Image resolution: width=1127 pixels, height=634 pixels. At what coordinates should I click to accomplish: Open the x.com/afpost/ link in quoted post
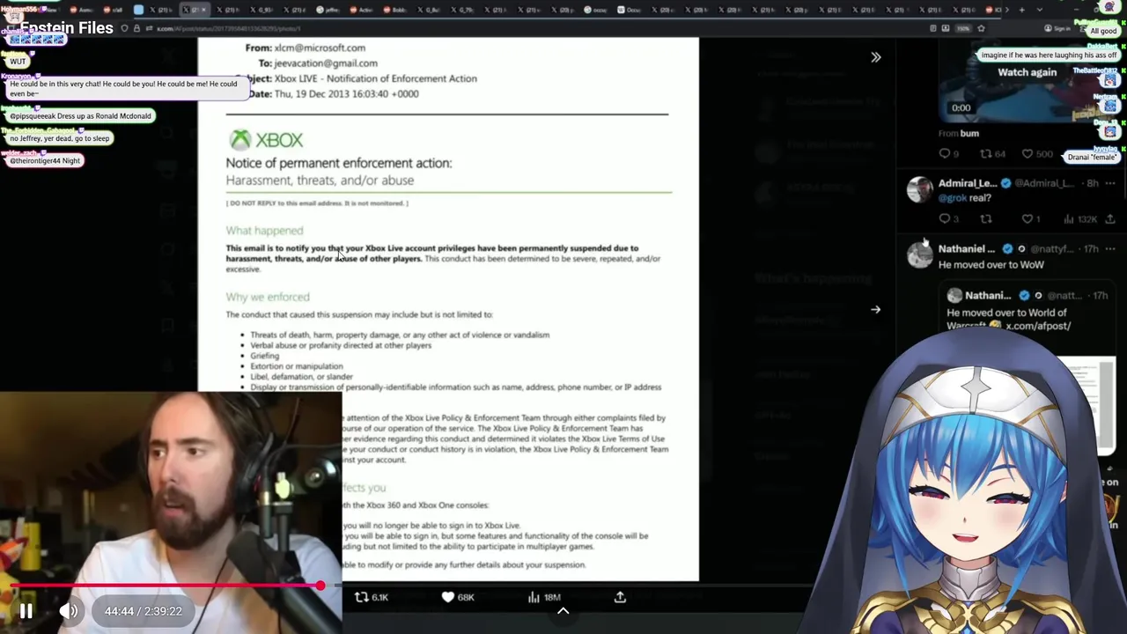point(1038,326)
